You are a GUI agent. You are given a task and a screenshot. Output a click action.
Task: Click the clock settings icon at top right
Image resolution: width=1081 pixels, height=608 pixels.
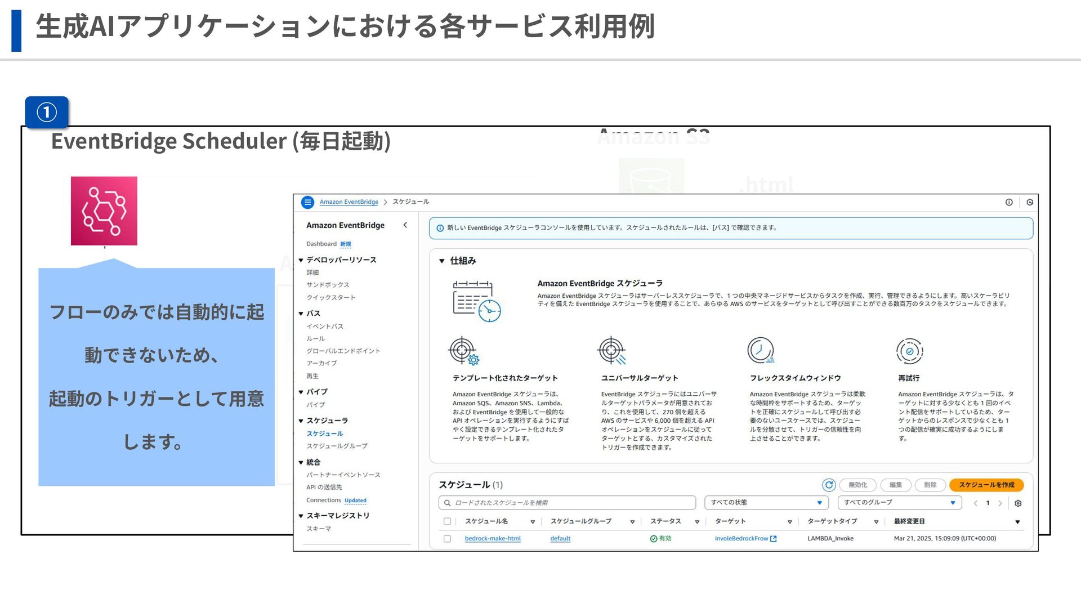click(1030, 202)
